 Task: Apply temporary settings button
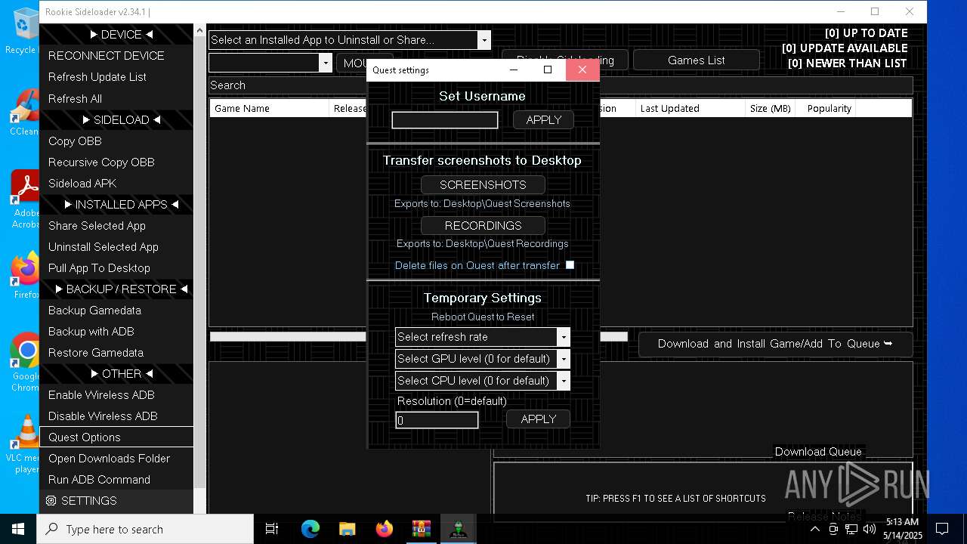click(538, 419)
